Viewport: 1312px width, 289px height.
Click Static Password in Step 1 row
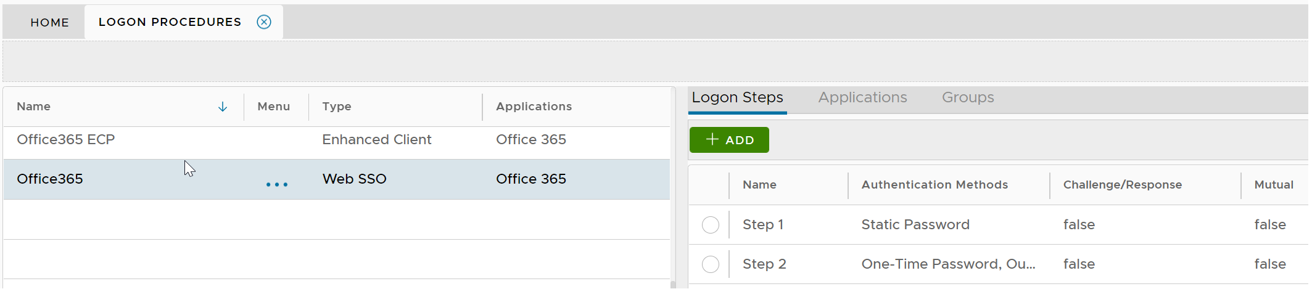click(x=915, y=225)
